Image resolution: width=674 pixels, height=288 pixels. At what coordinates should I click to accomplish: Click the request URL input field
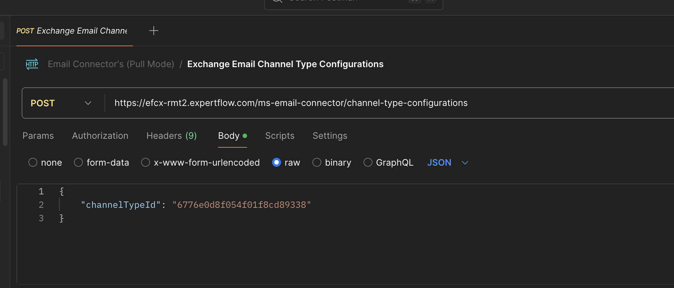click(x=373, y=103)
